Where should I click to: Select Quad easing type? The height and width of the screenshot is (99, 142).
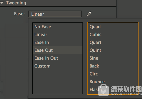pyautogui.click(x=113, y=27)
